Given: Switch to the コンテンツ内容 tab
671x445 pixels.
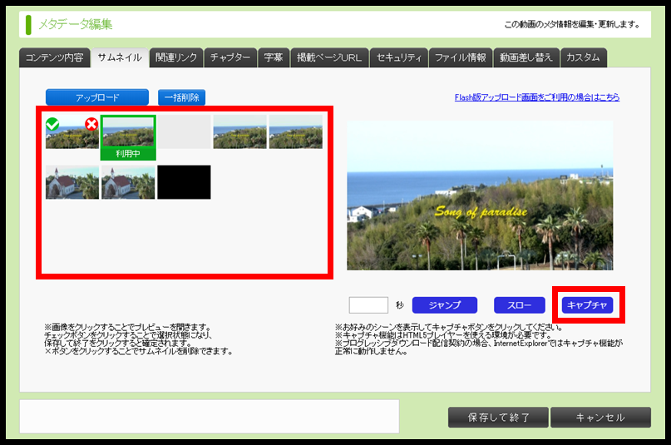Looking at the screenshot, I should (x=54, y=57).
